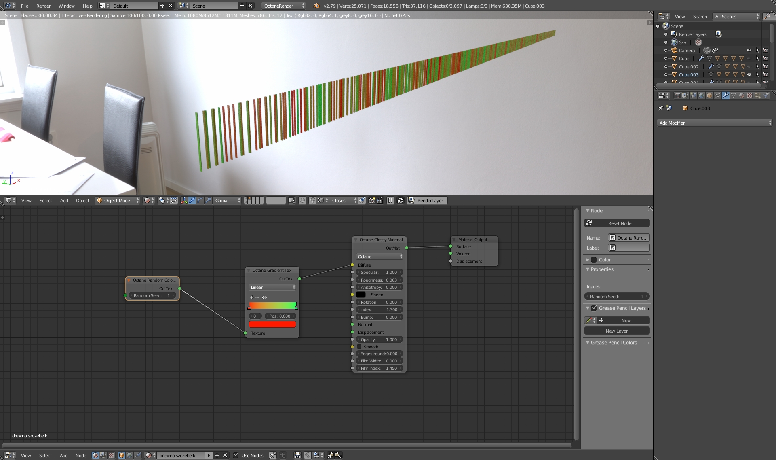Viewport: 776px width, 460px height.
Task: Toggle viewport visibility for Cube row
Action: (x=749, y=58)
